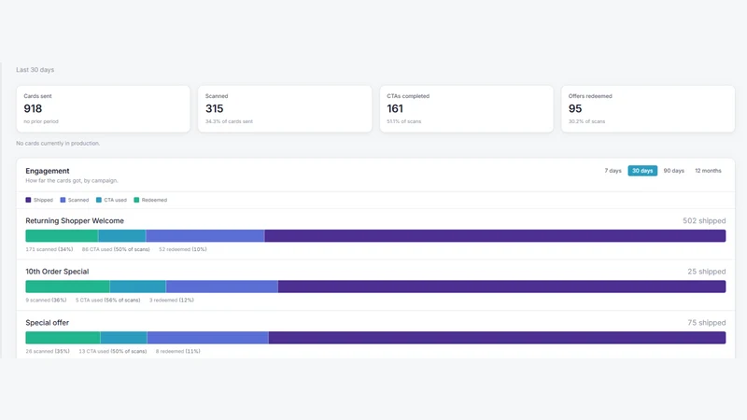
Task: Click blue scanned segment of Returning Shopper Welcome
Action: click(205, 236)
